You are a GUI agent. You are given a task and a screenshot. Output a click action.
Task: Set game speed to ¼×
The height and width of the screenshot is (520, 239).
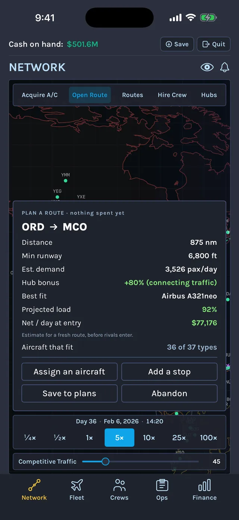pyautogui.click(x=30, y=438)
